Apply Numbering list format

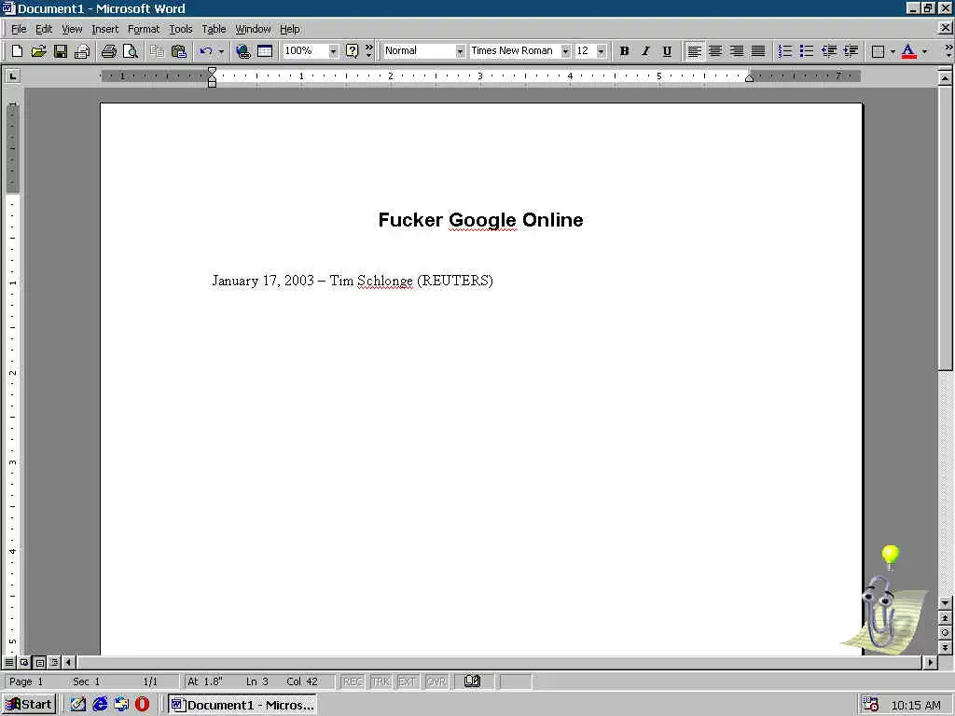click(x=785, y=51)
